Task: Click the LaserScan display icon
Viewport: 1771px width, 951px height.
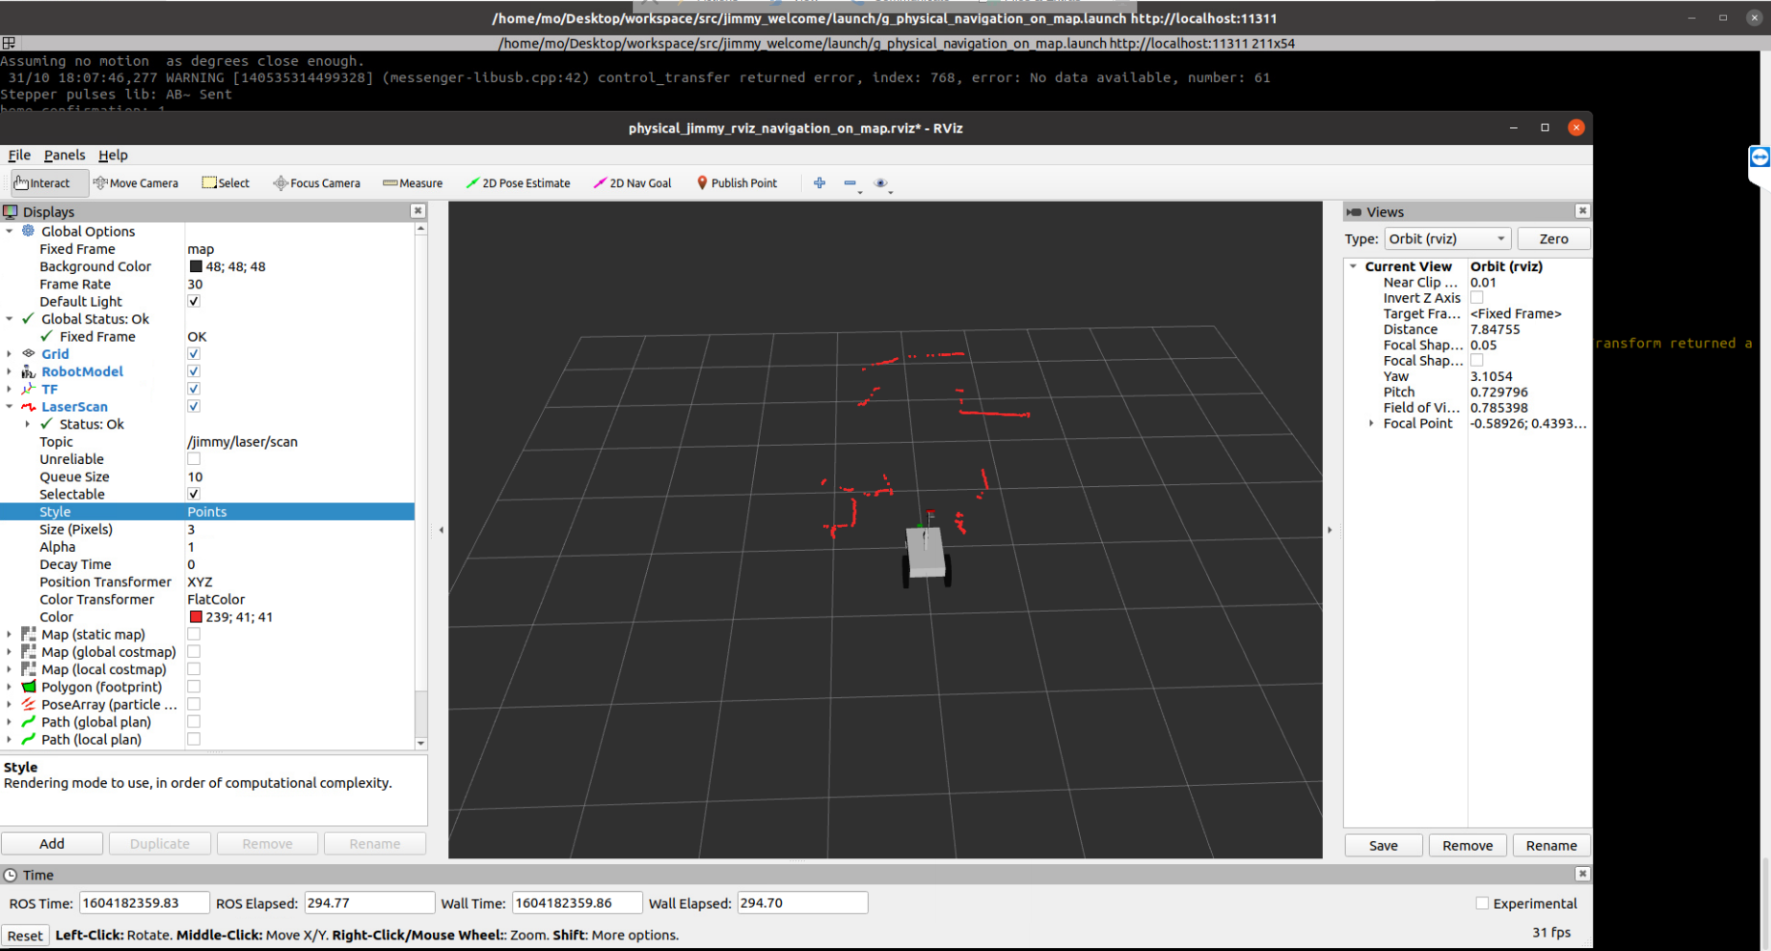Action: coord(29,407)
